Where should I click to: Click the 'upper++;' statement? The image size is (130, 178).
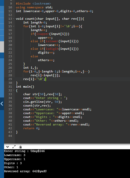click(45, 38)
